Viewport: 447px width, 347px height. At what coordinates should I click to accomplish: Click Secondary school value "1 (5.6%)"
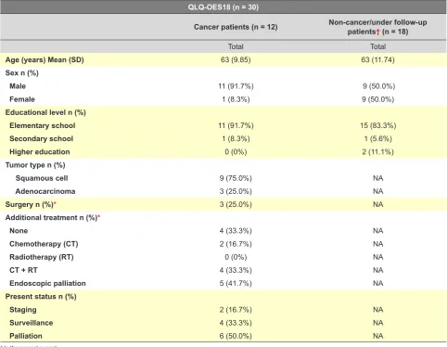(x=377, y=139)
